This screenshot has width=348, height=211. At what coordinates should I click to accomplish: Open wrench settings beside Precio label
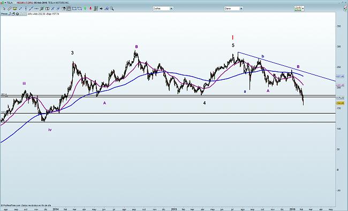pos(10,14)
